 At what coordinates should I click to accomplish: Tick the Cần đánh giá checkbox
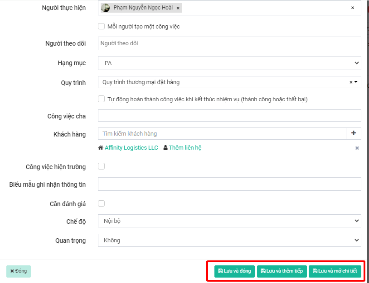pyautogui.click(x=102, y=203)
